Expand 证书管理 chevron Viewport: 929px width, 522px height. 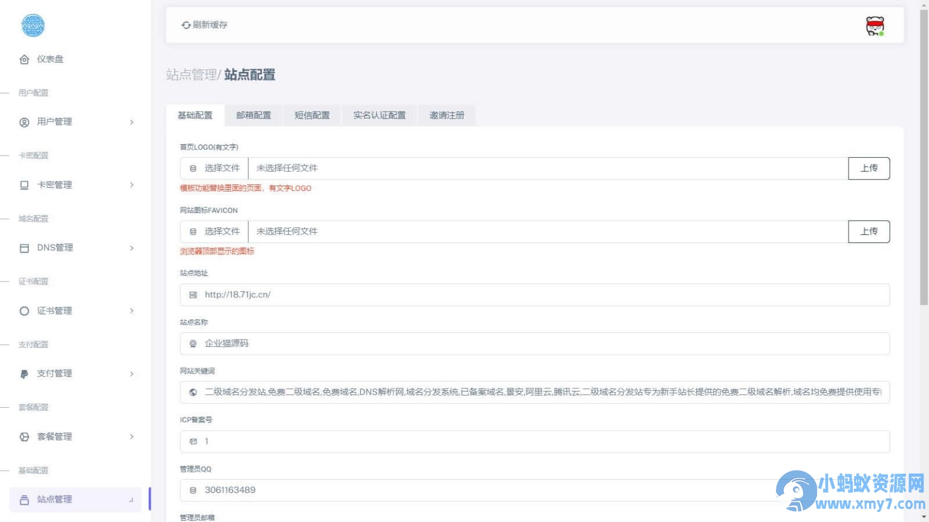(x=131, y=311)
